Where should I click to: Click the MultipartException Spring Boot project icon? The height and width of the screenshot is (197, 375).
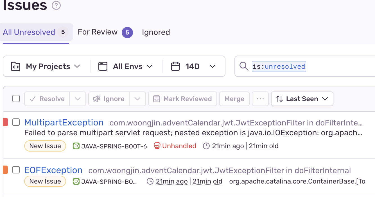76,146
